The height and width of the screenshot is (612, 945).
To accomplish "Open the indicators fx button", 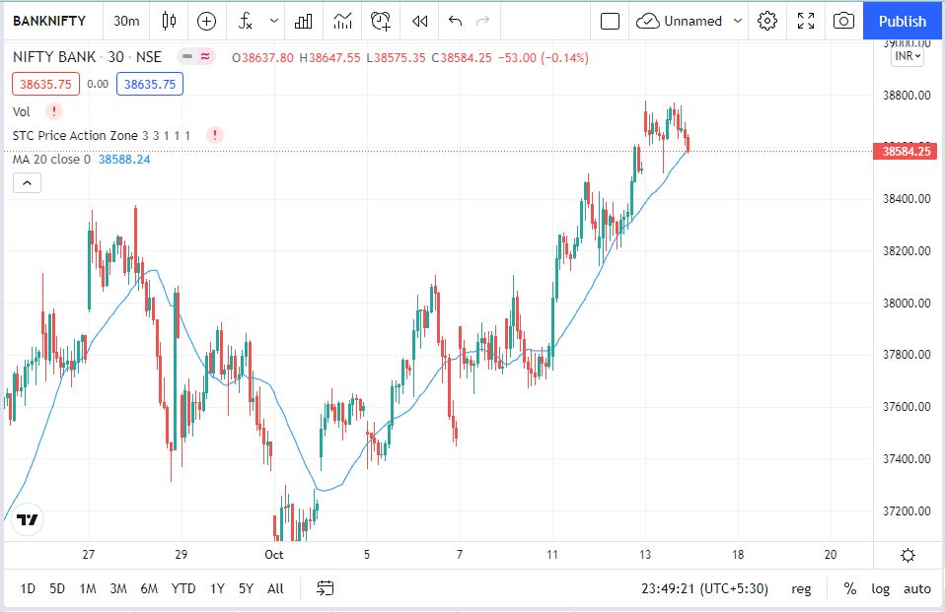I will pyautogui.click(x=246, y=21).
